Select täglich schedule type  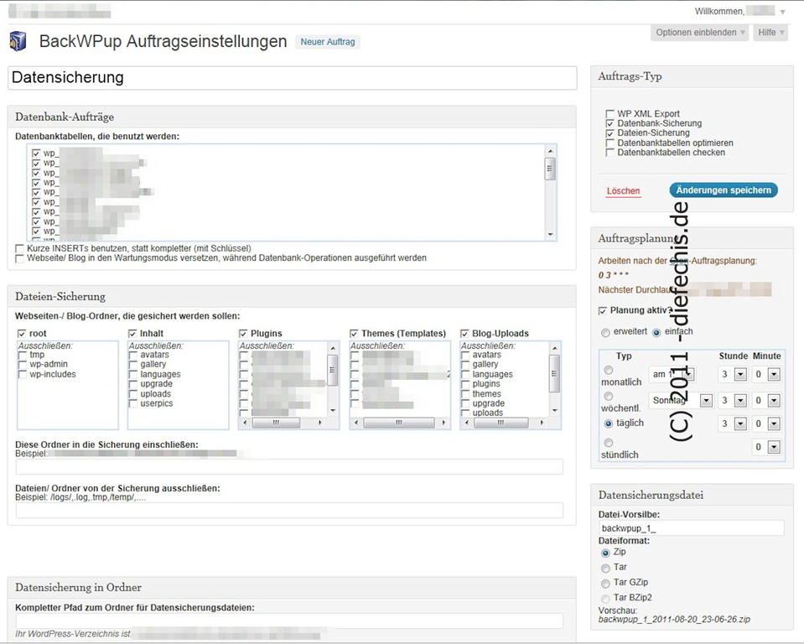coord(608,423)
